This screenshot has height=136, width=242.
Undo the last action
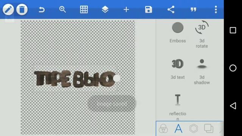click(42, 10)
